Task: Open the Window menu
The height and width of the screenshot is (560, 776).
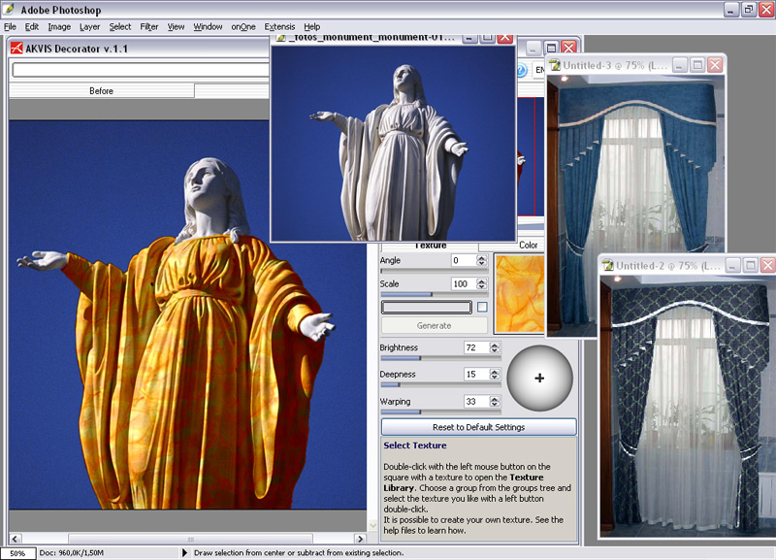Action: (x=208, y=27)
